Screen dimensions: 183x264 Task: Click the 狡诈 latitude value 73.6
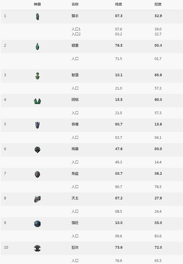pos(119,247)
